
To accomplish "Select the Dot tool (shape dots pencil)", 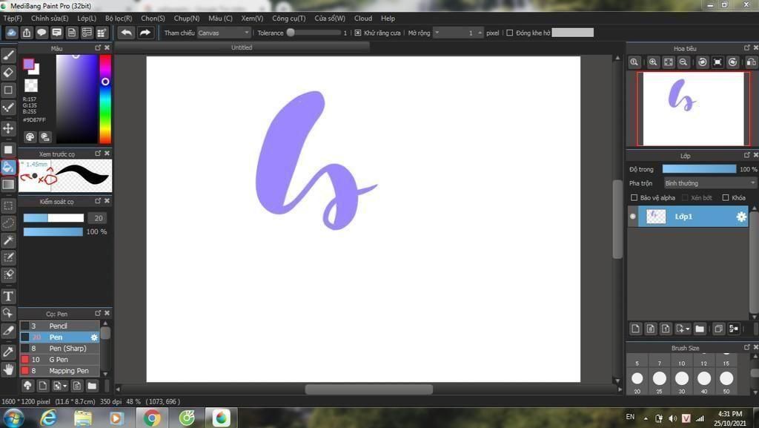I will pyautogui.click(x=8, y=107).
